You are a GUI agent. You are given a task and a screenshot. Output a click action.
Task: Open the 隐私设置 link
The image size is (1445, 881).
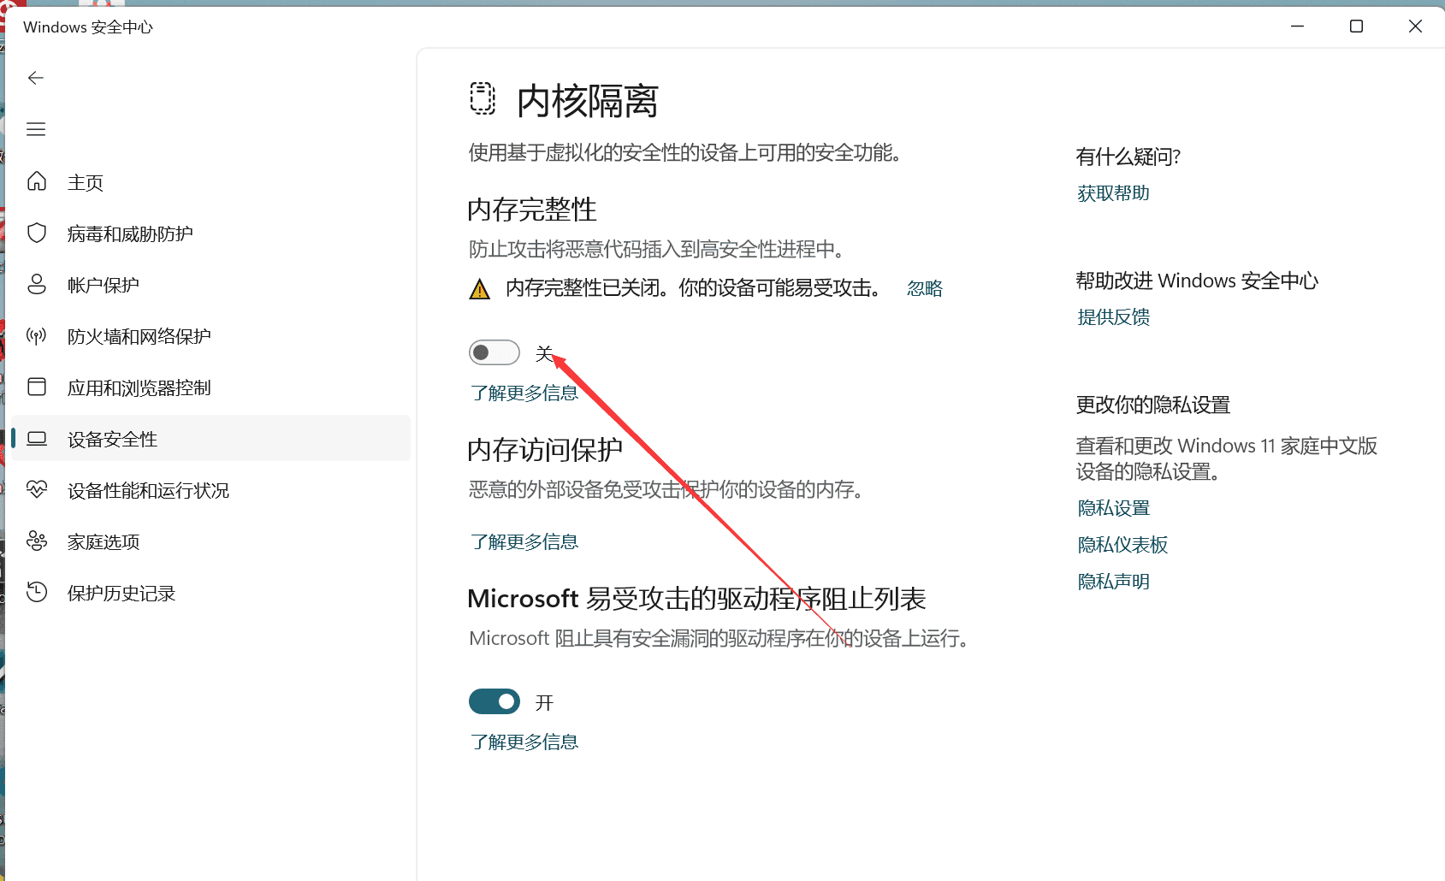pos(1113,508)
